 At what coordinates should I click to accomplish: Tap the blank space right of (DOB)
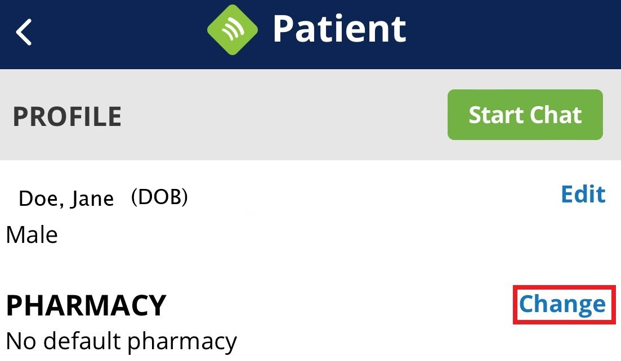(x=366, y=198)
